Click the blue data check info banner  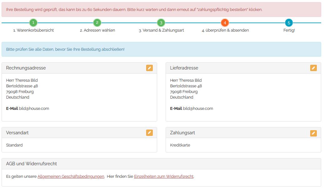[x=161, y=49]
